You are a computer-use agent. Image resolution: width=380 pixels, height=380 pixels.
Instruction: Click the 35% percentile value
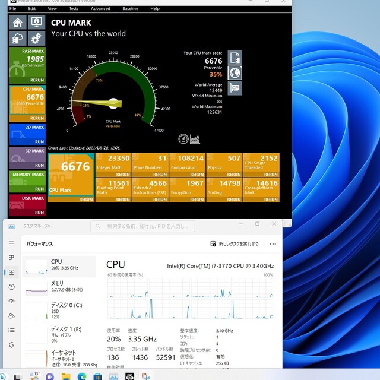(x=216, y=74)
